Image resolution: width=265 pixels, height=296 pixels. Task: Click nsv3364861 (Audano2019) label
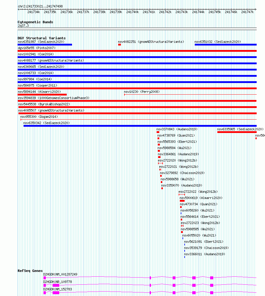(x=178, y=154)
